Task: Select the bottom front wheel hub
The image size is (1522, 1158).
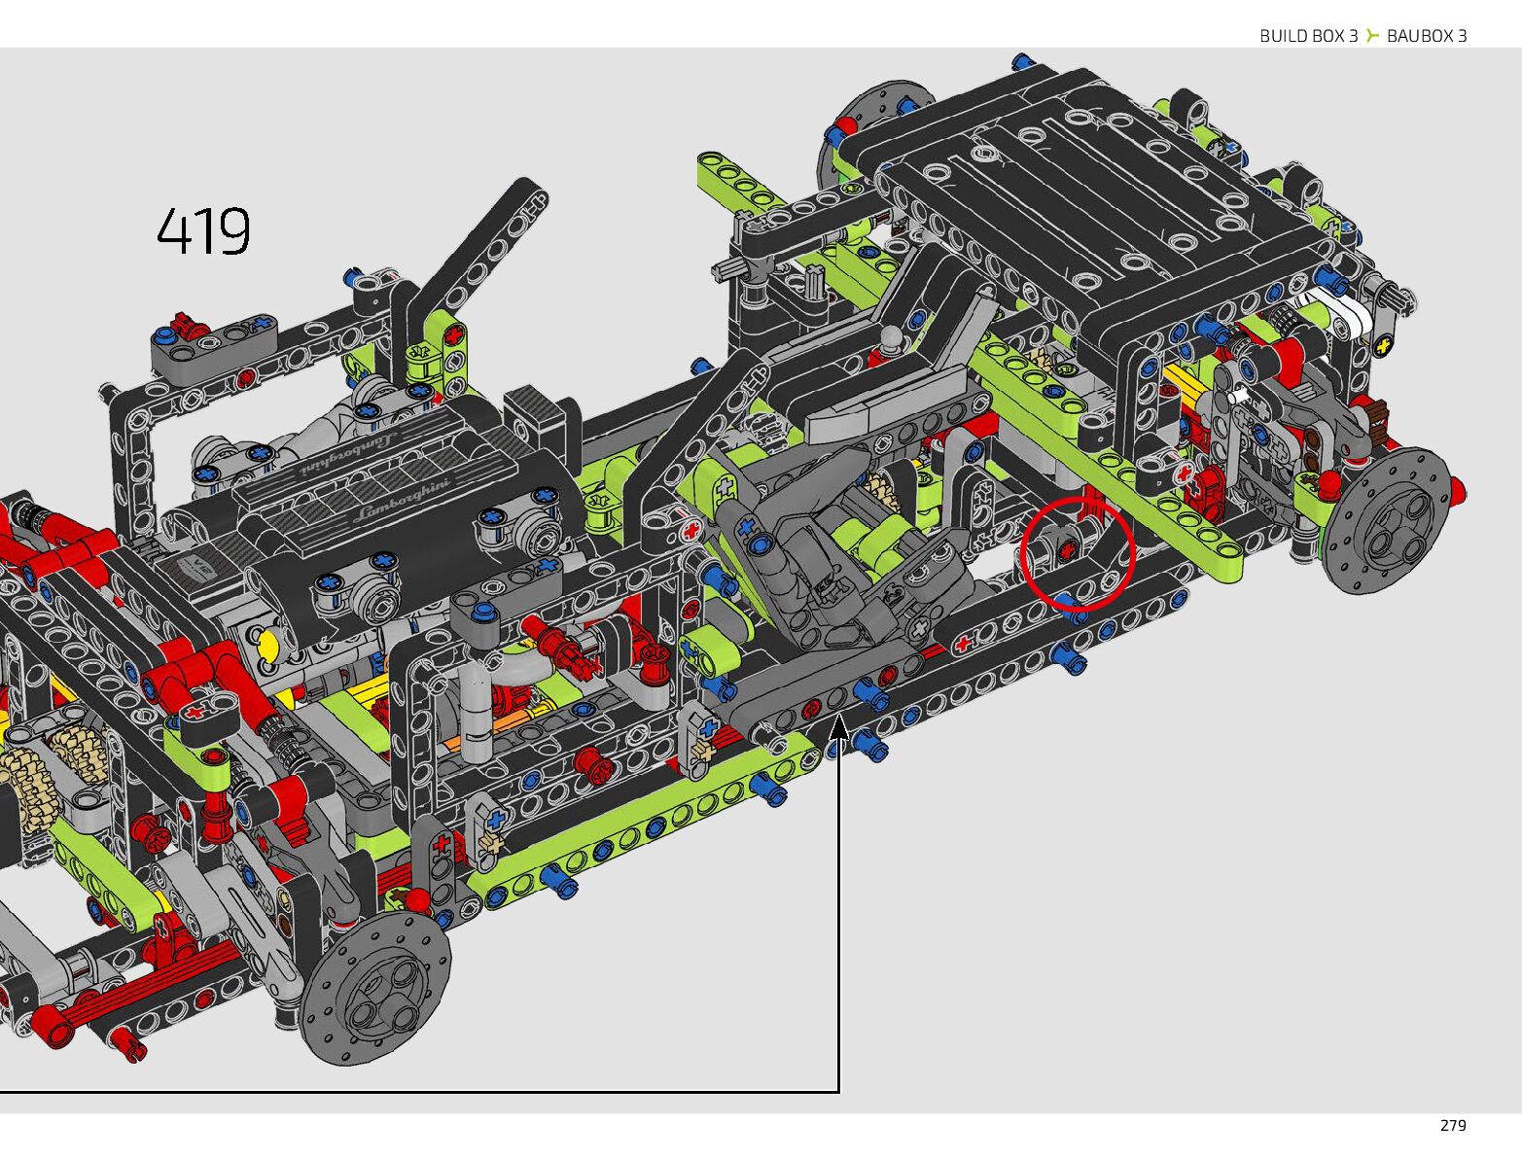Action: coord(376,989)
